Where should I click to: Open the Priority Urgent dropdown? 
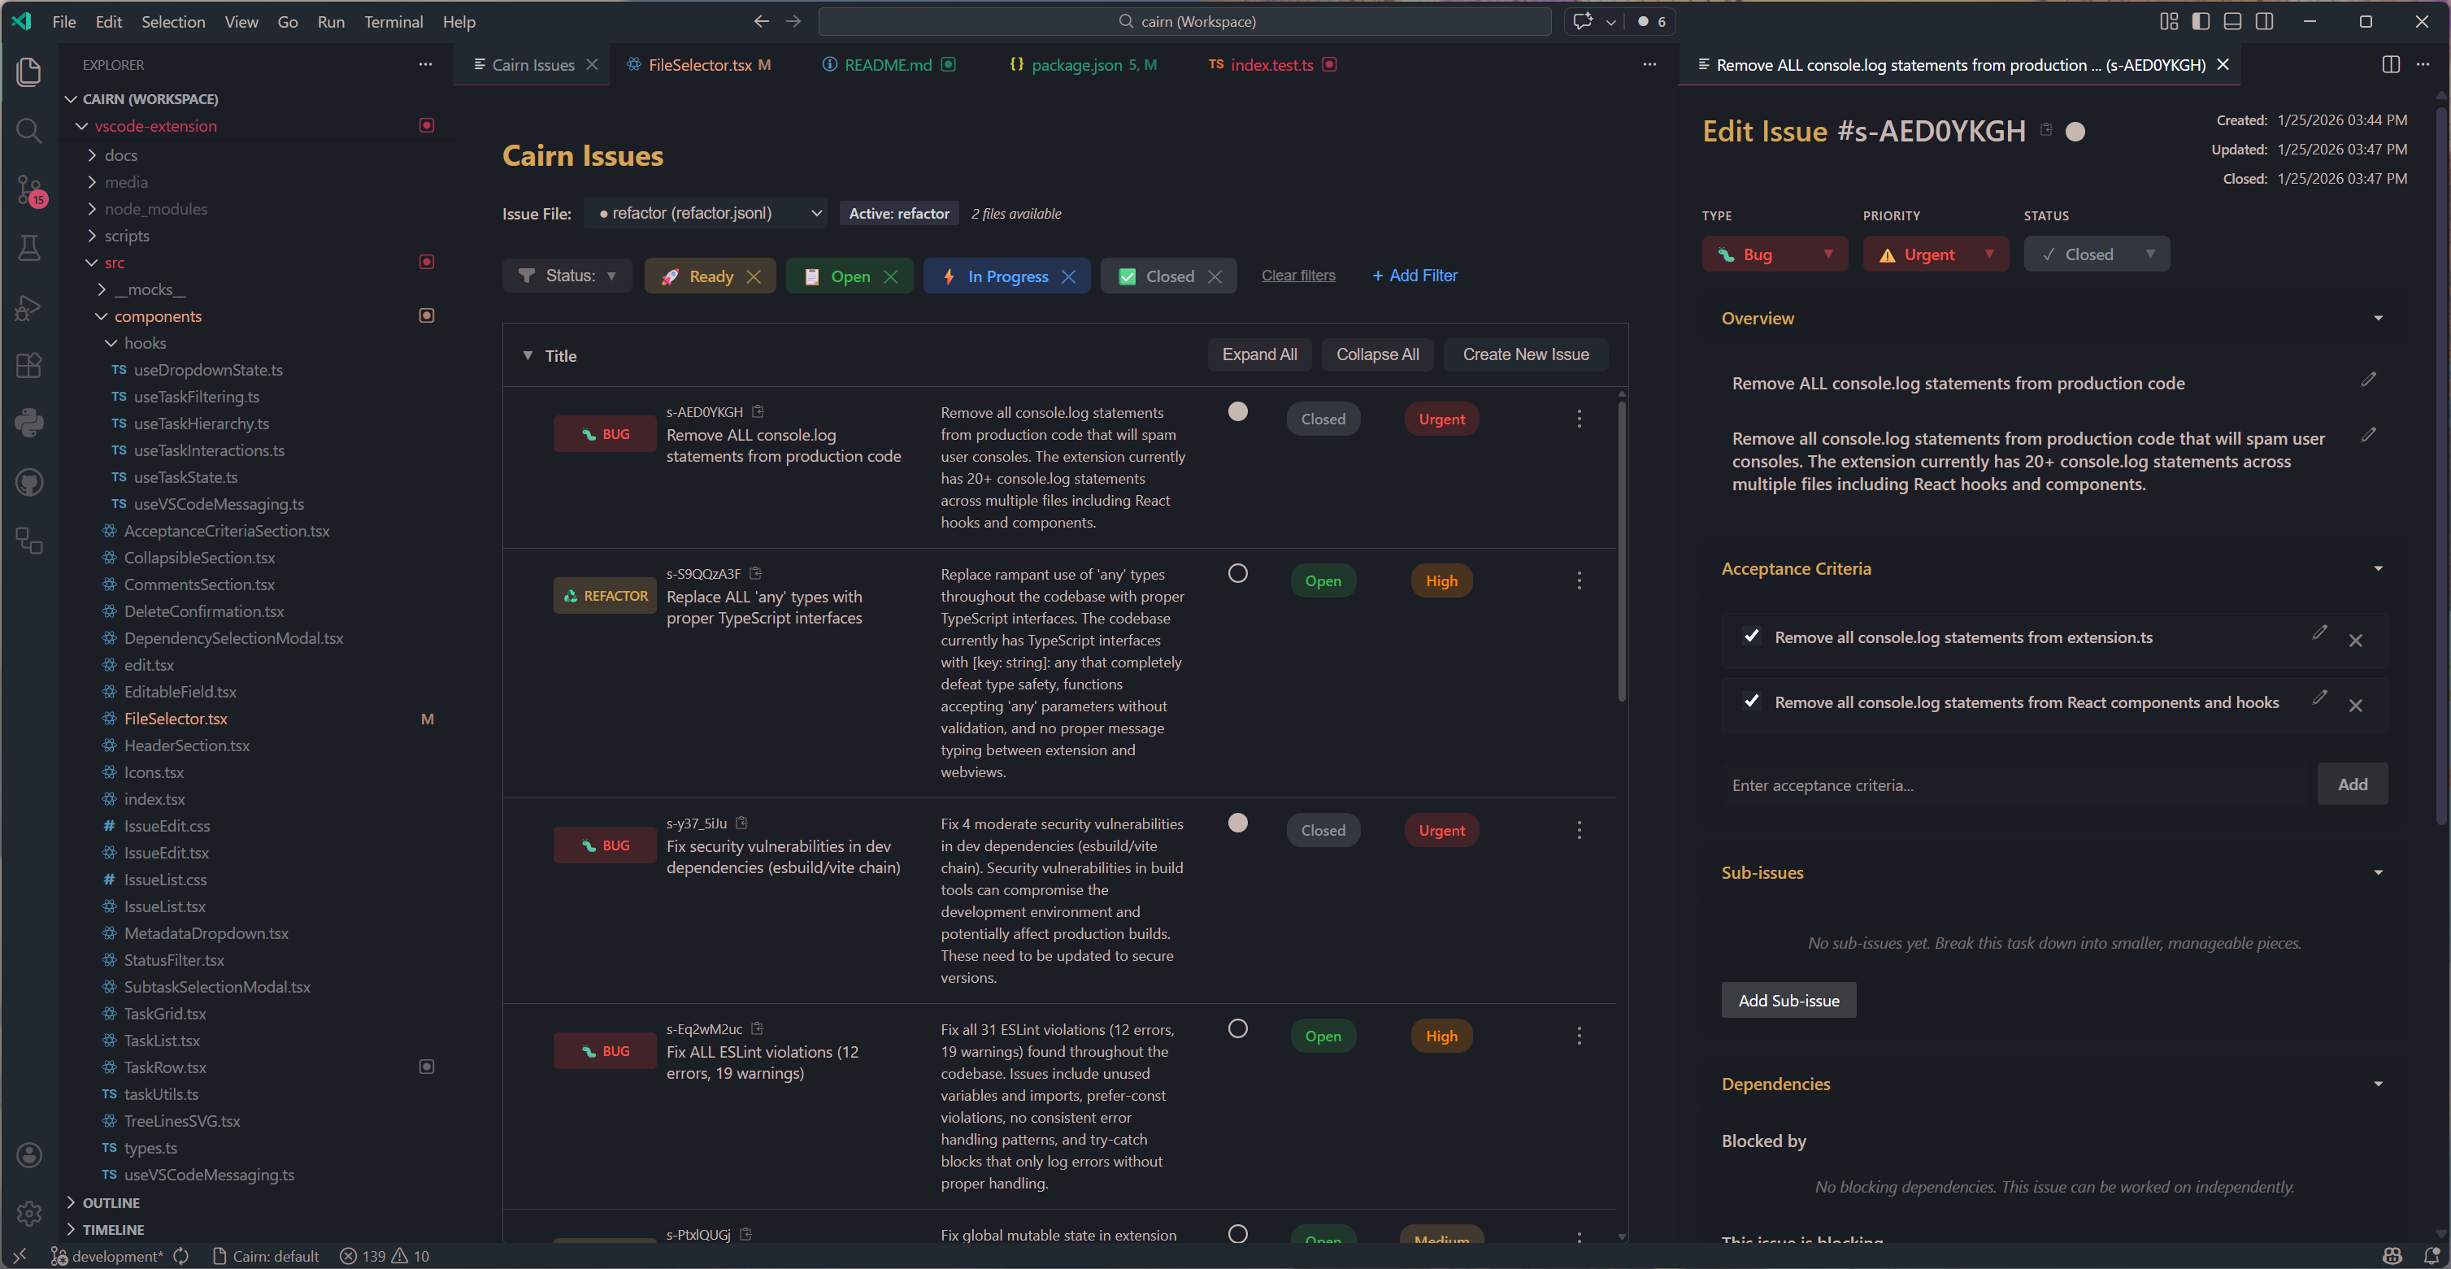point(1934,254)
